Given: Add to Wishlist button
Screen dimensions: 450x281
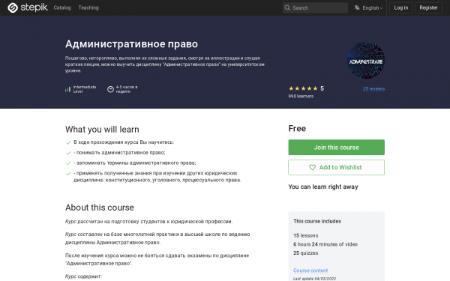Looking at the screenshot, I should 336,167.
